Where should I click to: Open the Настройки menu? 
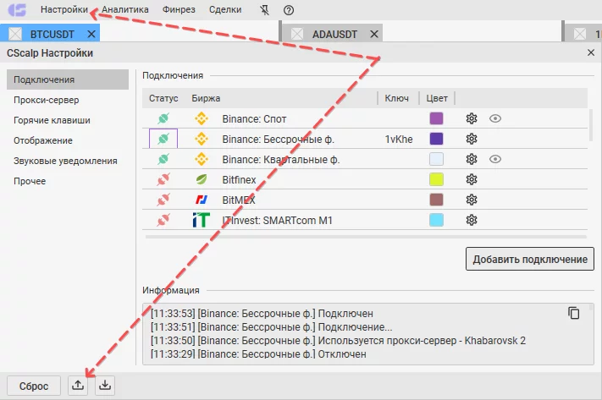pyautogui.click(x=64, y=9)
